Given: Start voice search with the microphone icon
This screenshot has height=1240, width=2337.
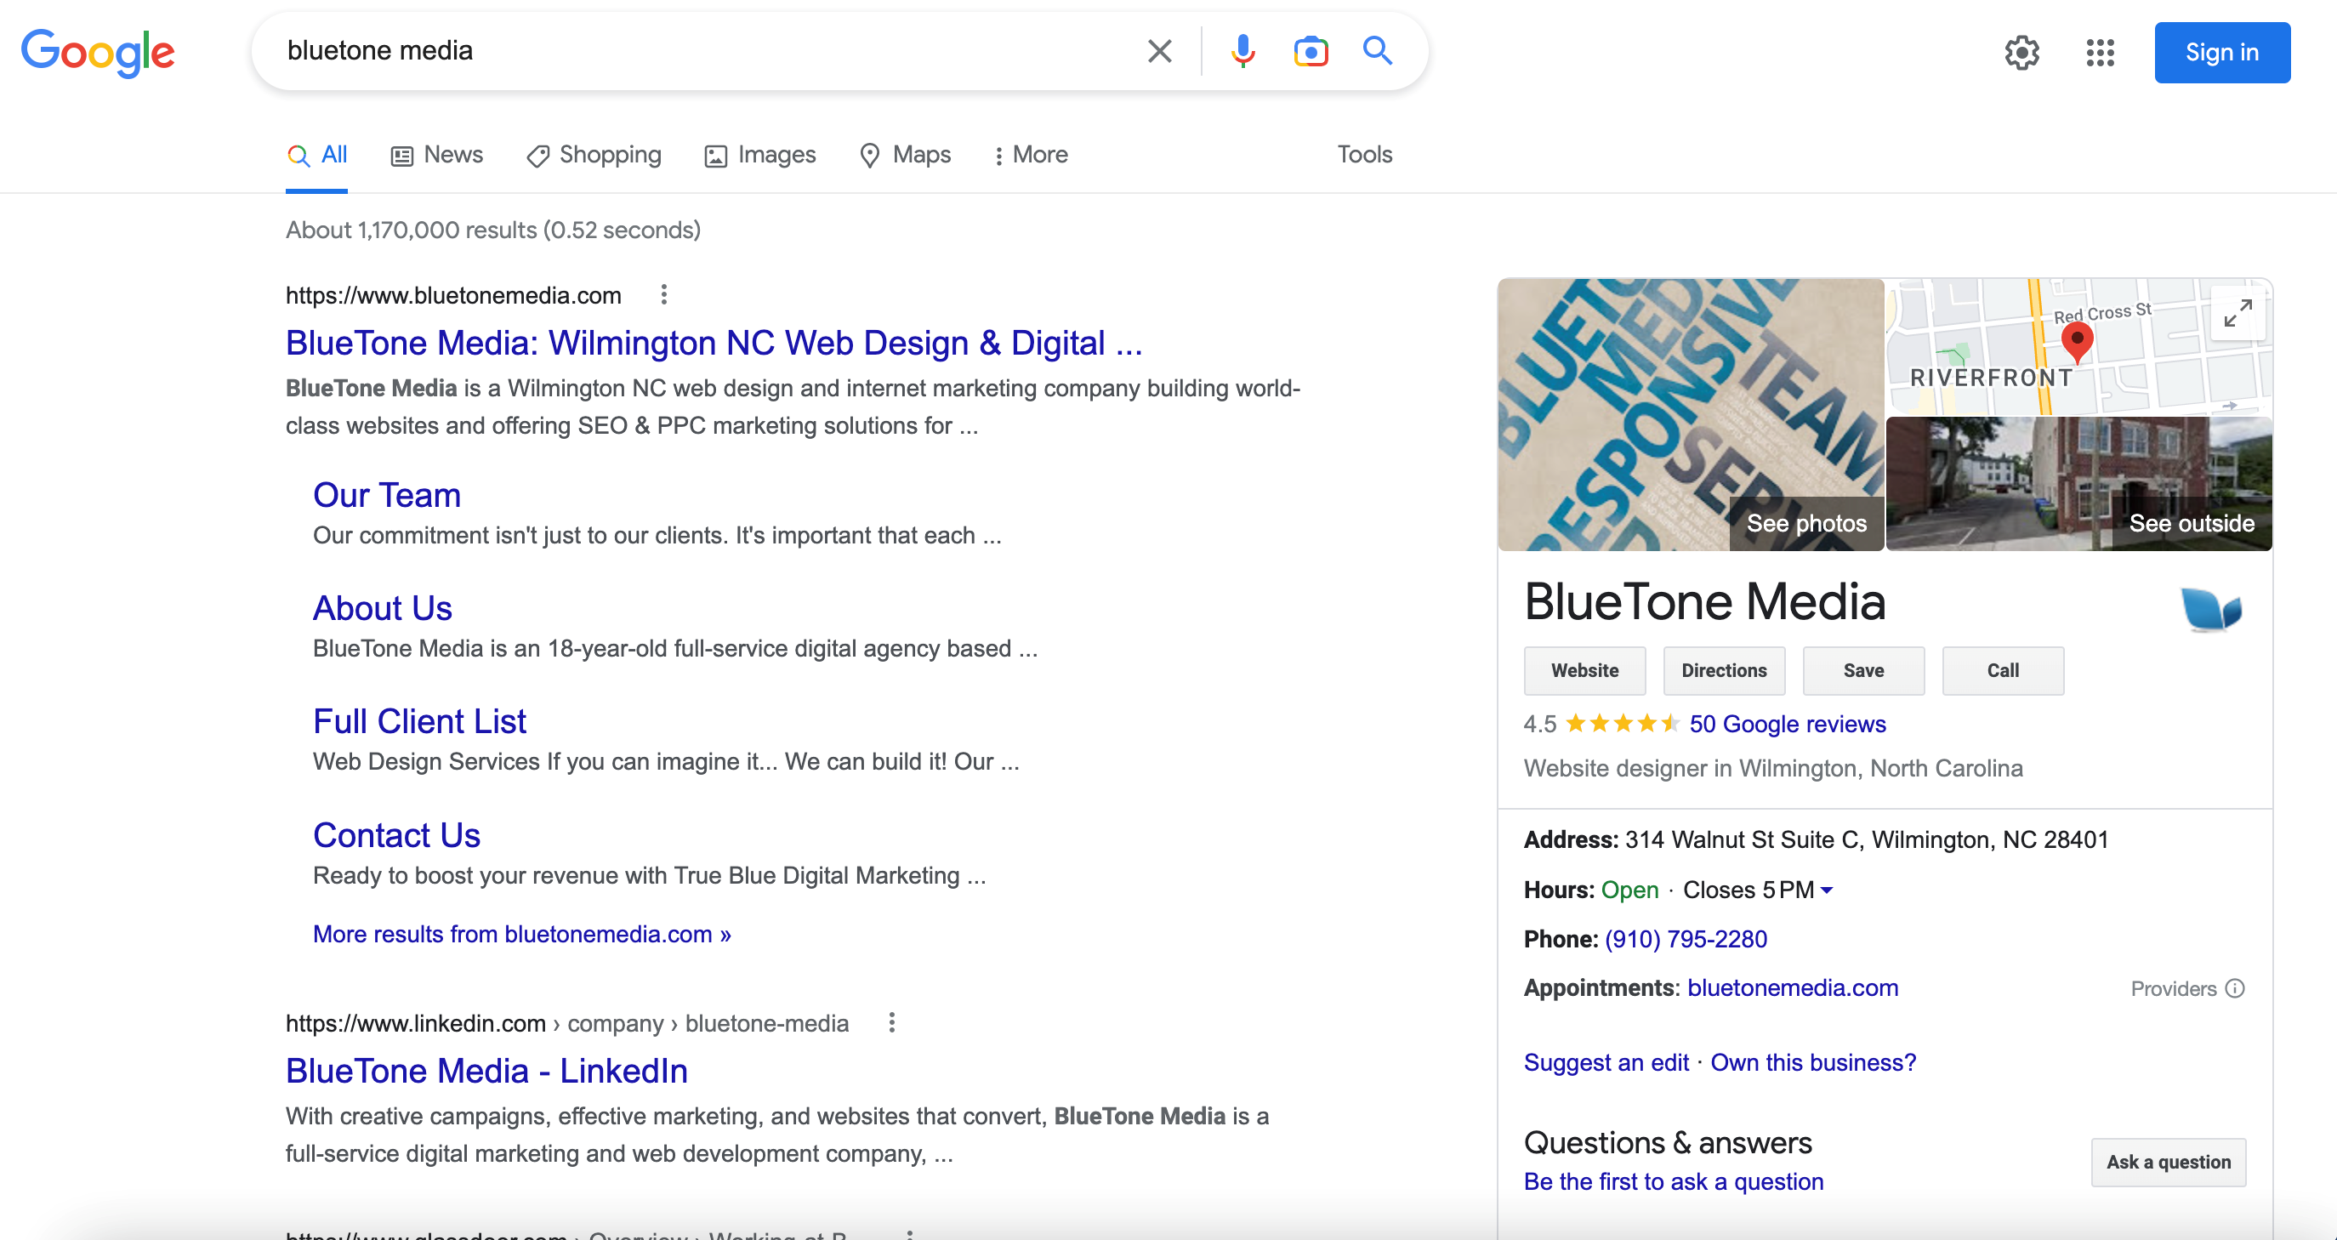Looking at the screenshot, I should pos(1242,51).
